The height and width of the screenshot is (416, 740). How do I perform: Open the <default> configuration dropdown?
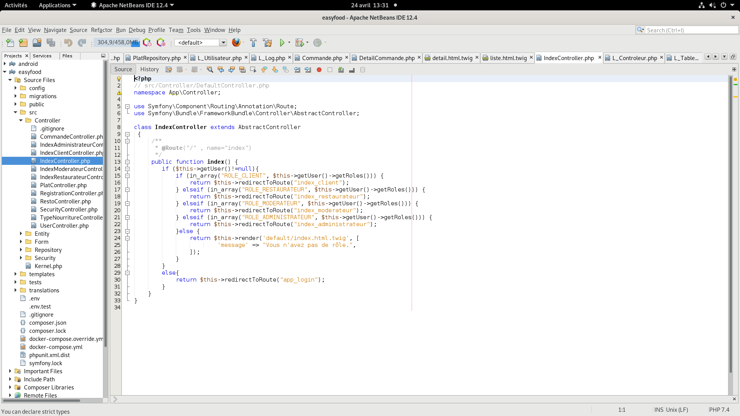coord(200,43)
